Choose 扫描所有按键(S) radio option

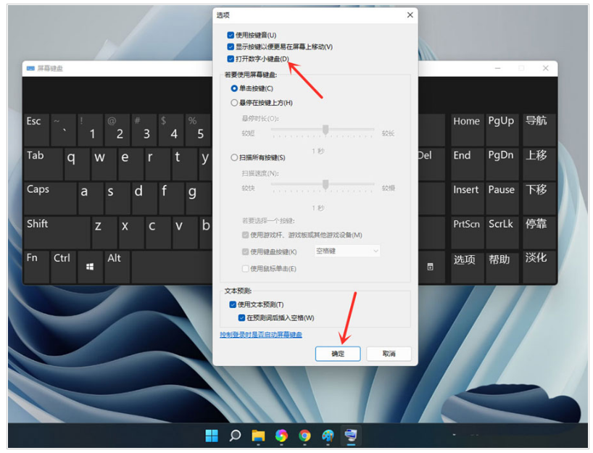234,157
